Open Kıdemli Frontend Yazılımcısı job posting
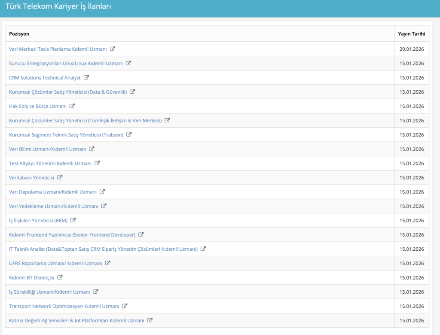Screen dimensions: 440x335 click(x=72, y=235)
